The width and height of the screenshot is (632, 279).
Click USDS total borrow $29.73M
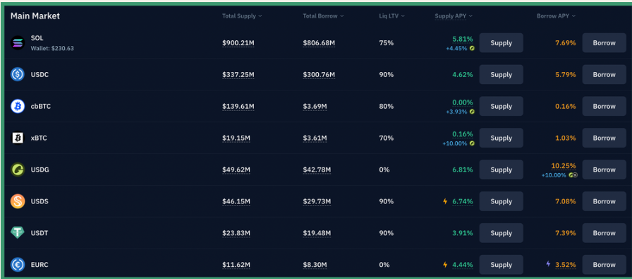(x=317, y=201)
